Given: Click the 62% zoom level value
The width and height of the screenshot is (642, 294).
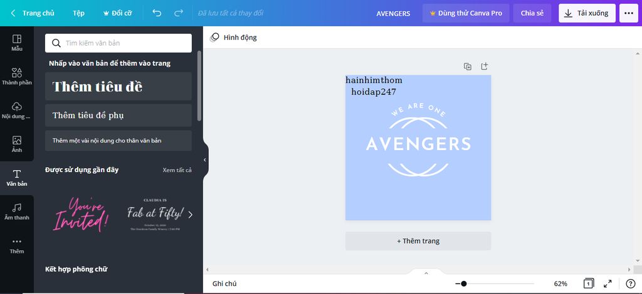Looking at the screenshot, I should tap(560, 283).
